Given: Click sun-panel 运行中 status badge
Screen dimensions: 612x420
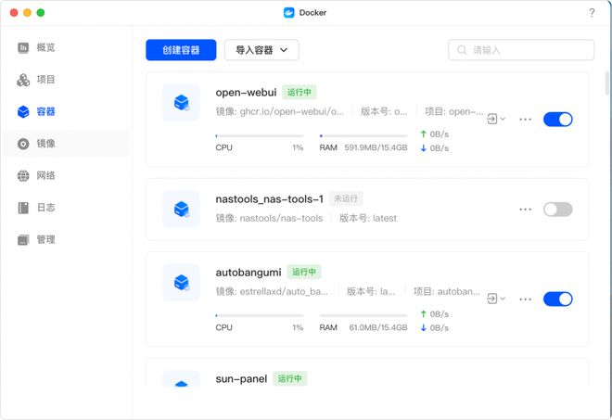Looking at the screenshot, I should click(289, 378).
